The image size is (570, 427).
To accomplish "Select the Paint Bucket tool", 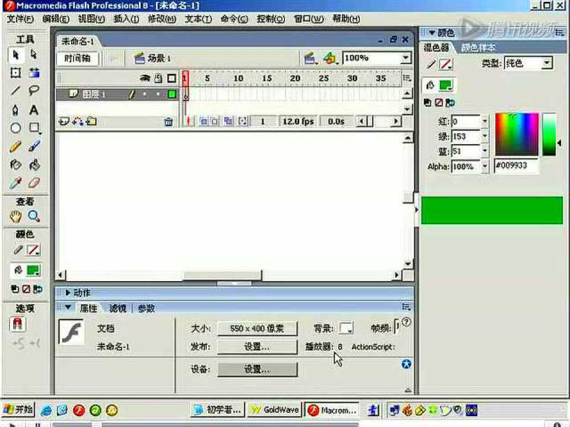I will (34, 165).
